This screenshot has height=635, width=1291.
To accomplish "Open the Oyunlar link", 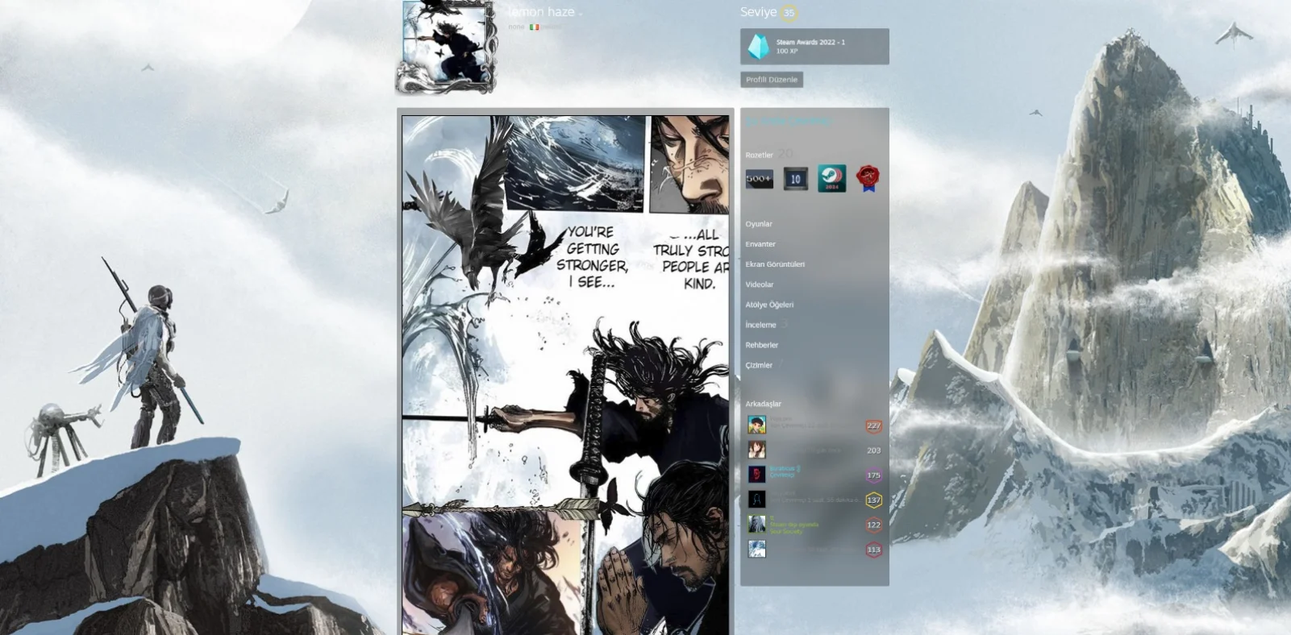I will click(759, 224).
